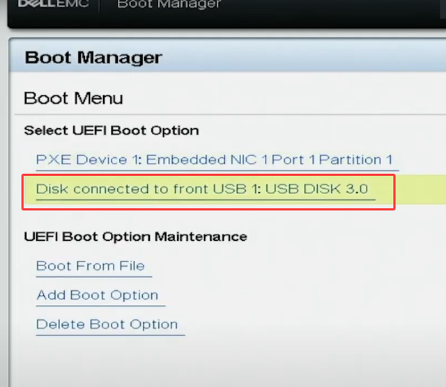This screenshot has width=446, height=387.
Task: Click the word Delete in maintenance list
Action: coord(61,324)
